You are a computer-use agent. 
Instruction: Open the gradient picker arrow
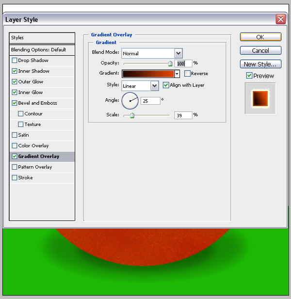(x=177, y=74)
